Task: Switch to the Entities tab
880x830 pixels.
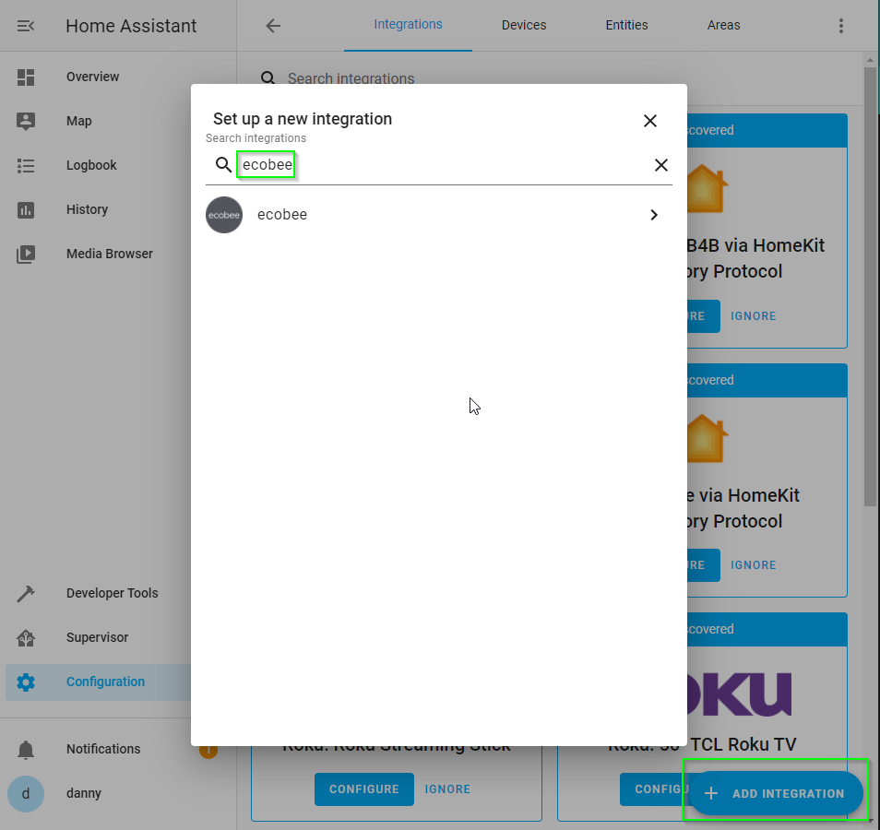Action: click(x=626, y=25)
